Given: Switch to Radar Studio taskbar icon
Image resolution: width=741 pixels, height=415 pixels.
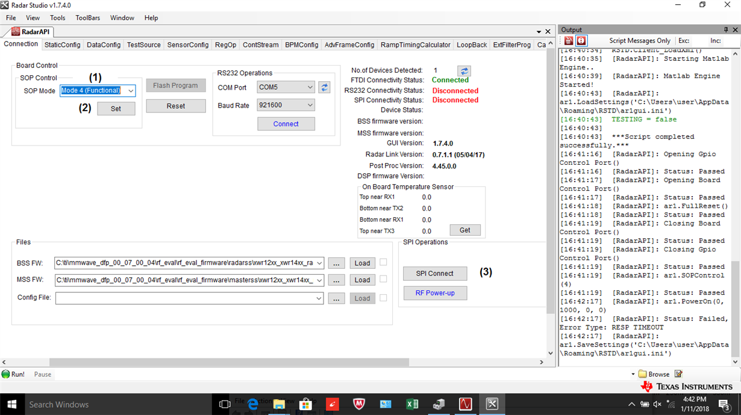Looking at the screenshot, I should click(492, 404).
